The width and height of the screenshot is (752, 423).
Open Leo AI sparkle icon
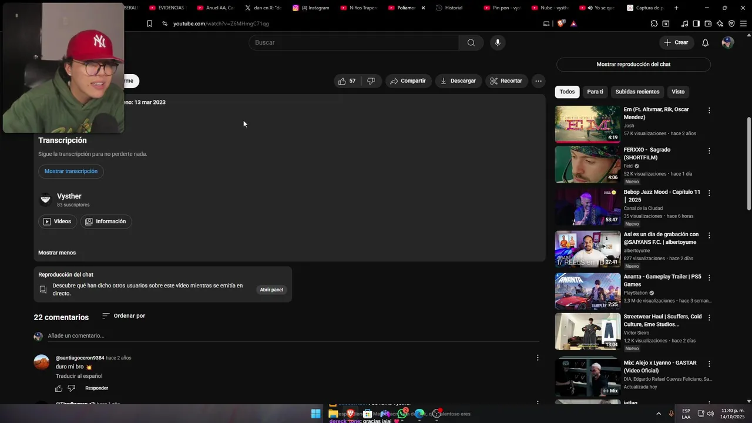720,23
